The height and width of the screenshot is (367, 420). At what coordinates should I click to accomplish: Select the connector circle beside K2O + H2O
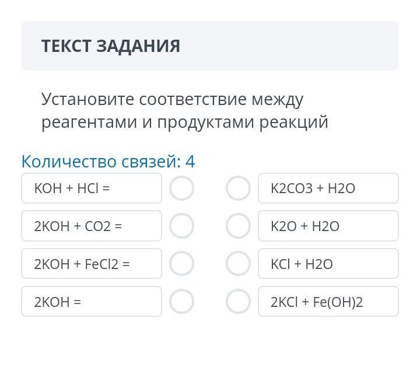pos(238,226)
